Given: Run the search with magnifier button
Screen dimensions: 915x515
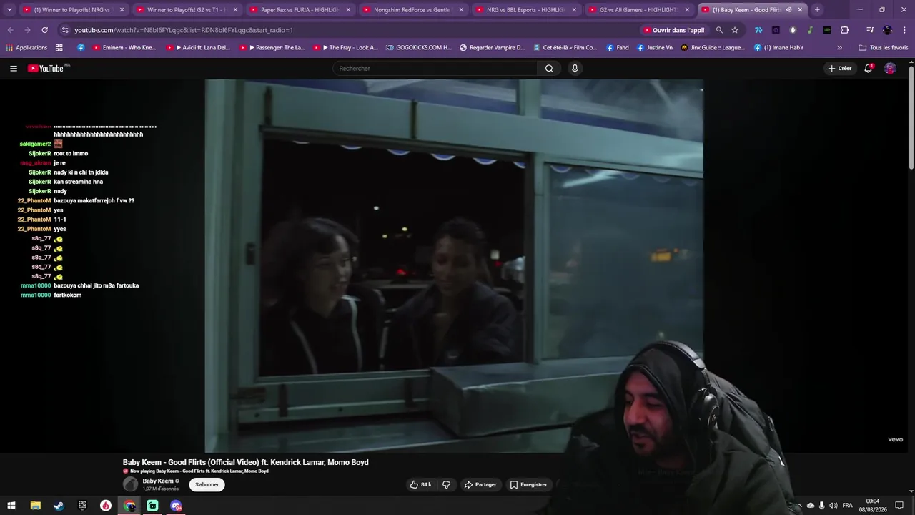Looking at the screenshot, I should click(549, 68).
